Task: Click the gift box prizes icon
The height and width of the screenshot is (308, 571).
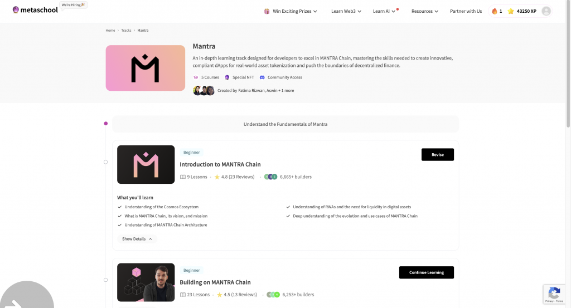Action: click(267, 11)
